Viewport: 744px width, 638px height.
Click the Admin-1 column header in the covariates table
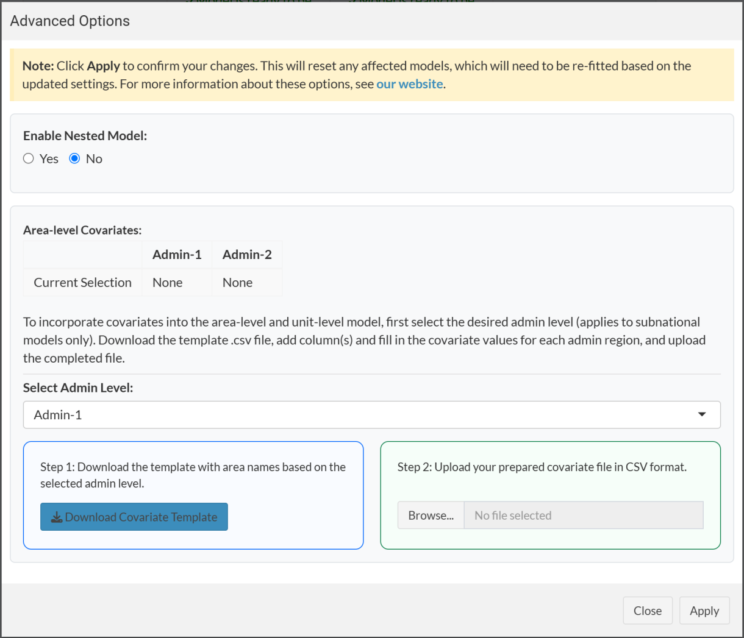tap(177, 255)
